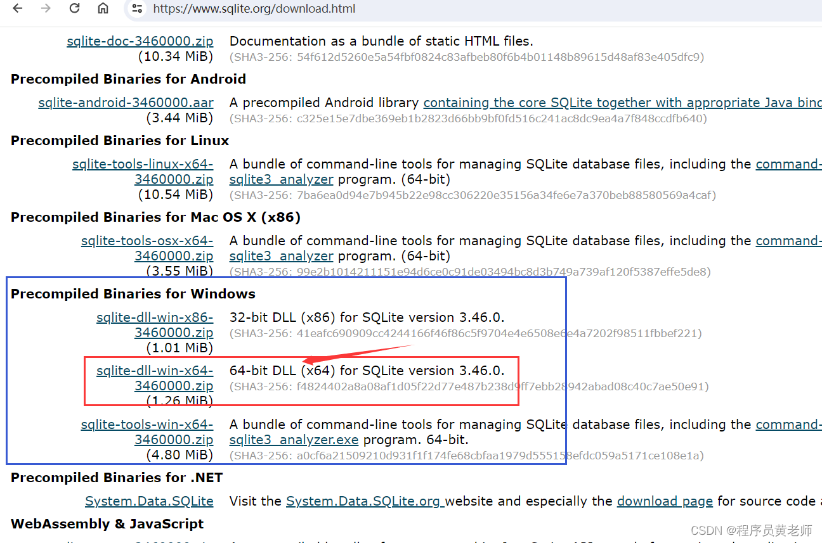Viewport: 822px width, 543px height.
Task: Click the browser back arrow
Action: (x=17, y=9)
